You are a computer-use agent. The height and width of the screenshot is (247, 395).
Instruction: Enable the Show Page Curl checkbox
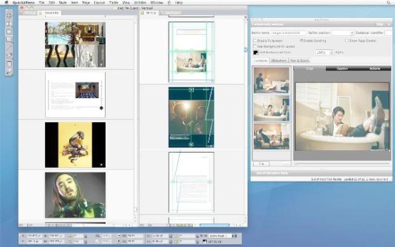[x=347, y=41]
